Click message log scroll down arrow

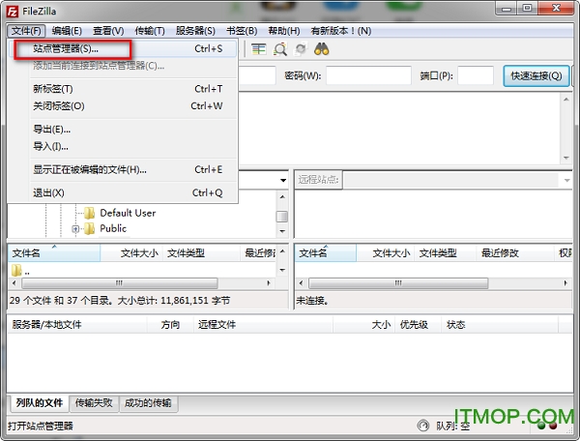566,158
